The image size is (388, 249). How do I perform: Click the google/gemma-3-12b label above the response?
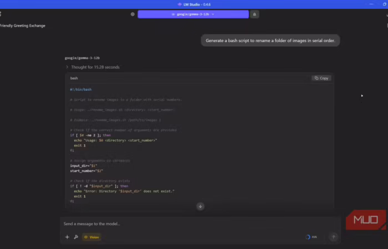[82, 58]
